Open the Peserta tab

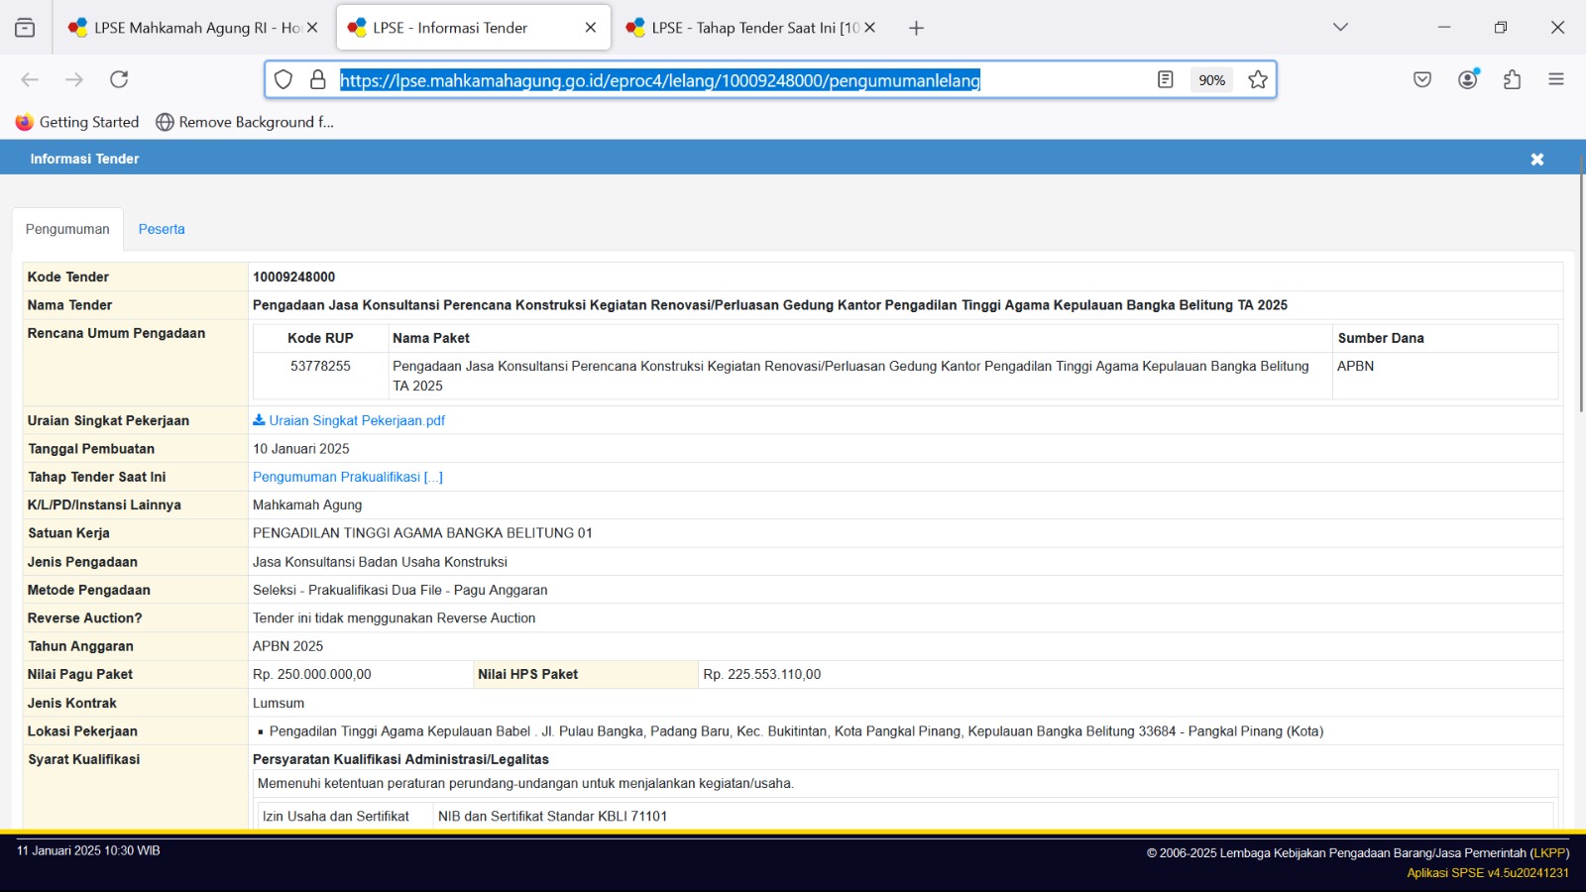point(162,229)
